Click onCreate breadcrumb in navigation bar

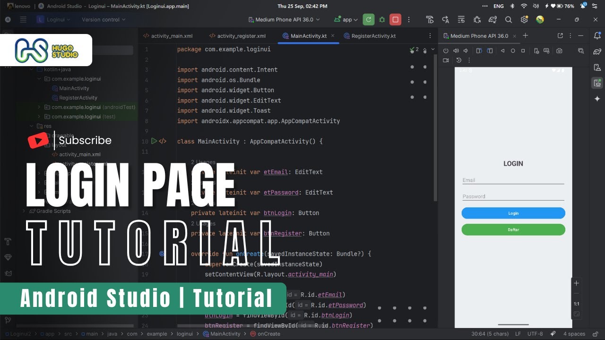[265, 334]
